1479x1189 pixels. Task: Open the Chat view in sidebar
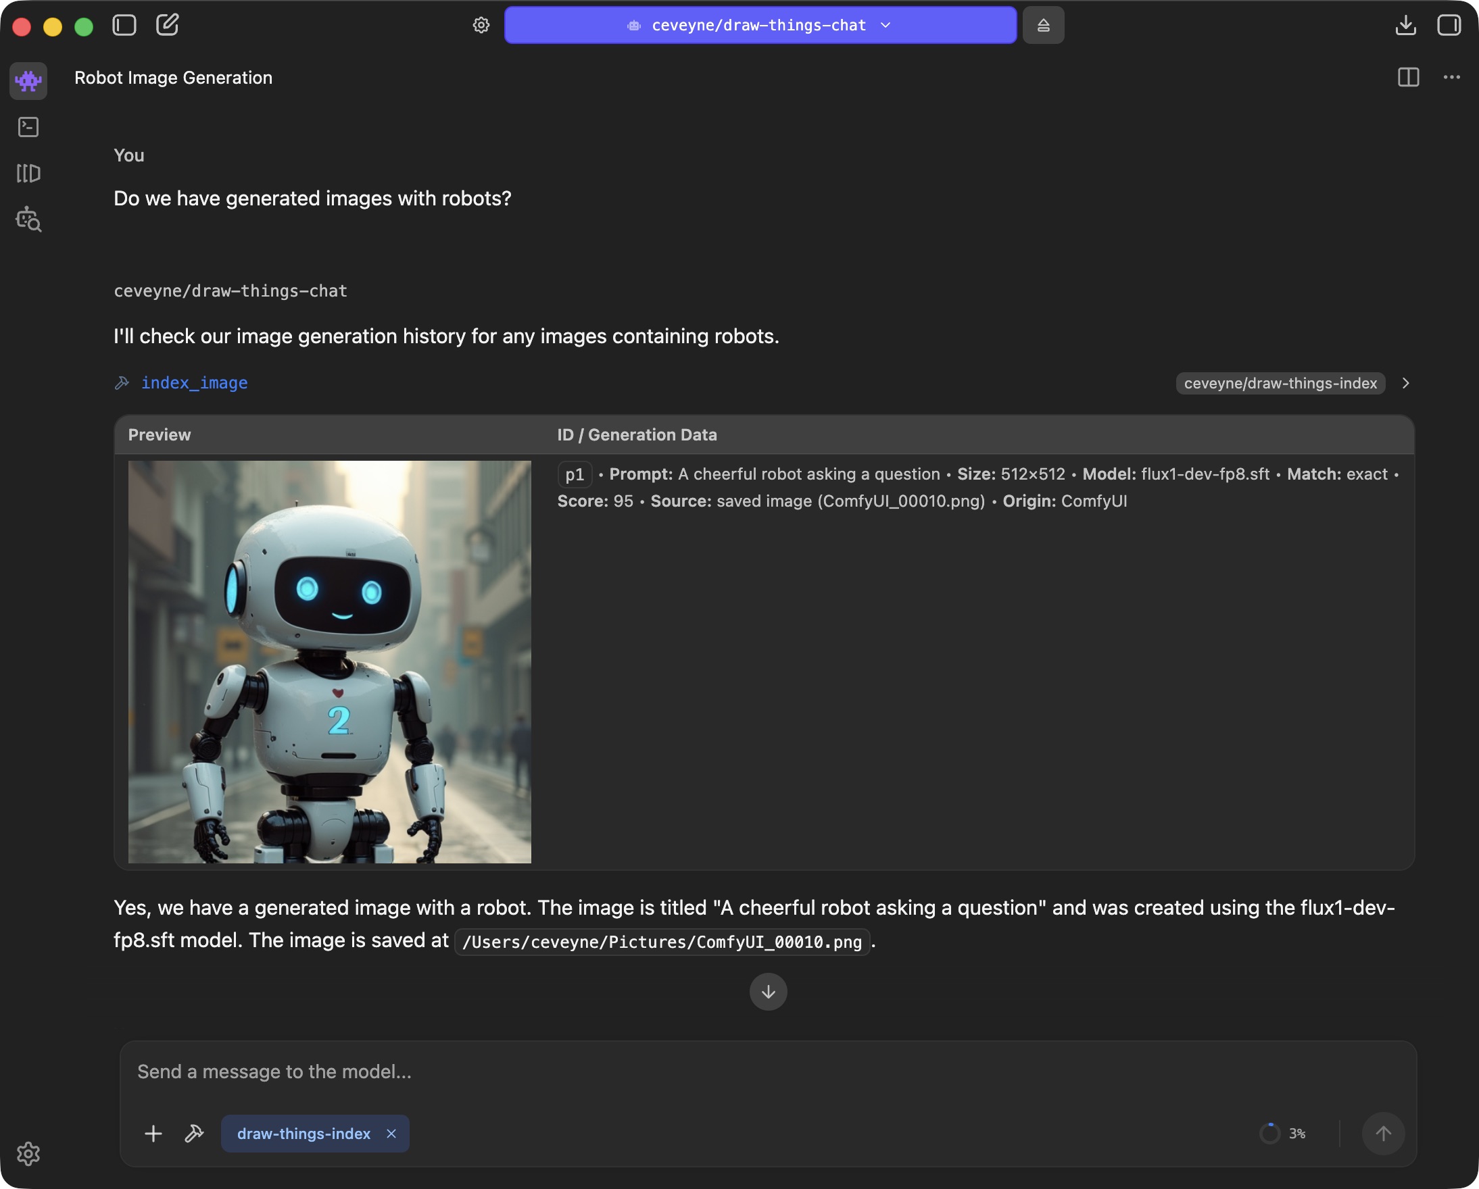(x=28, y=80)
